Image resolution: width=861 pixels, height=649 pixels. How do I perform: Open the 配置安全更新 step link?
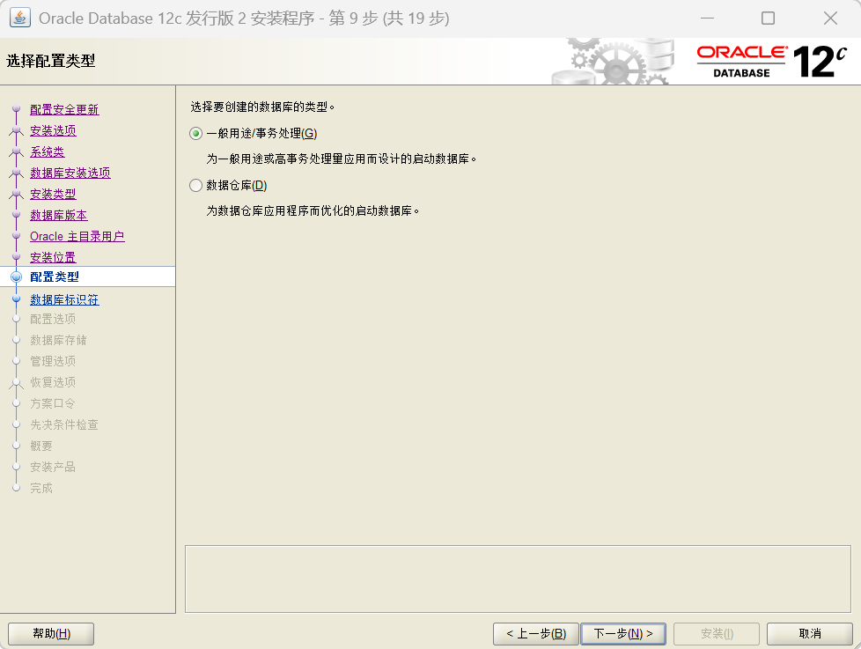[64, 109]
